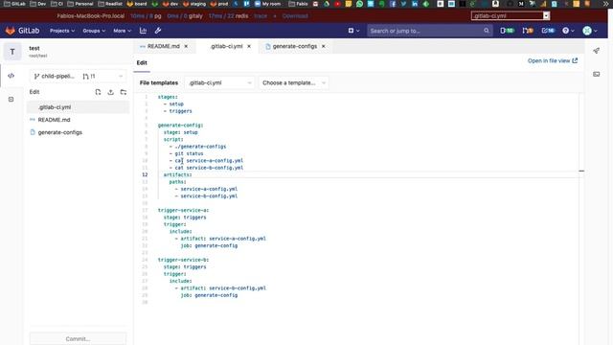Select README.md in file tree
The image size is (613, 345).
pos(78,120)
